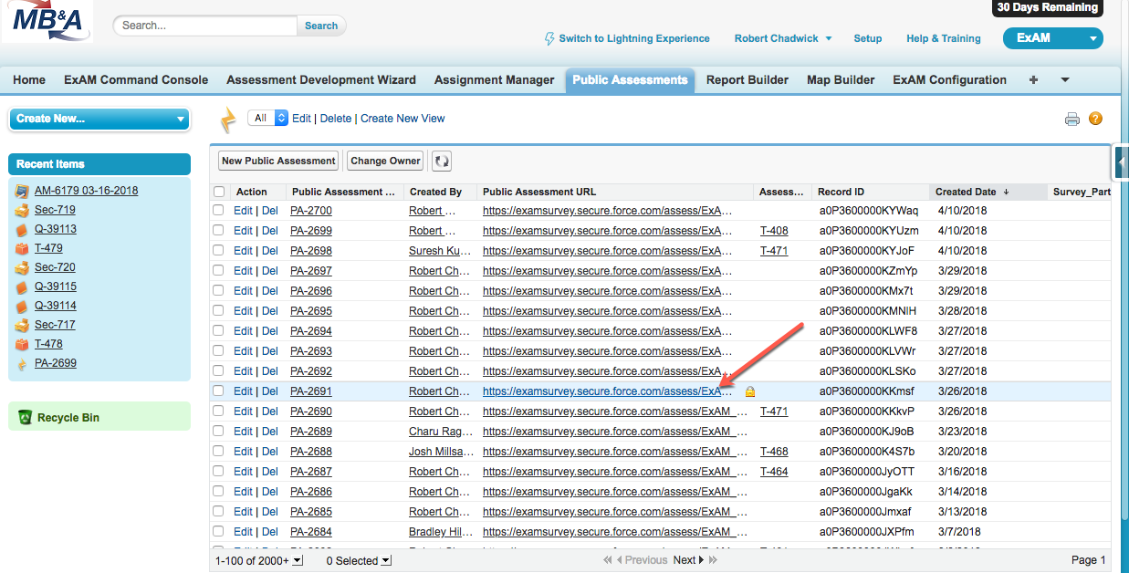Click the Sec-720 recent item icon
This screenshot has width=1129, height=573.
(x=22, y=268)
